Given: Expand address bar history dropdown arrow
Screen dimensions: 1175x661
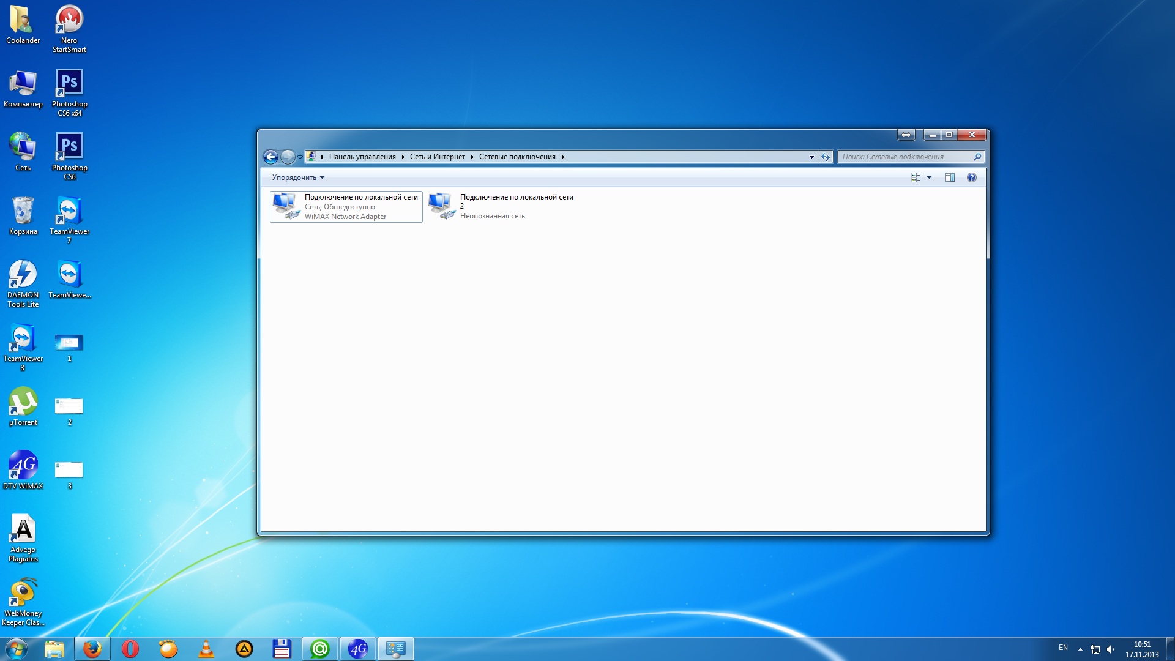Looking at the screenshot, I should (811, 157).
